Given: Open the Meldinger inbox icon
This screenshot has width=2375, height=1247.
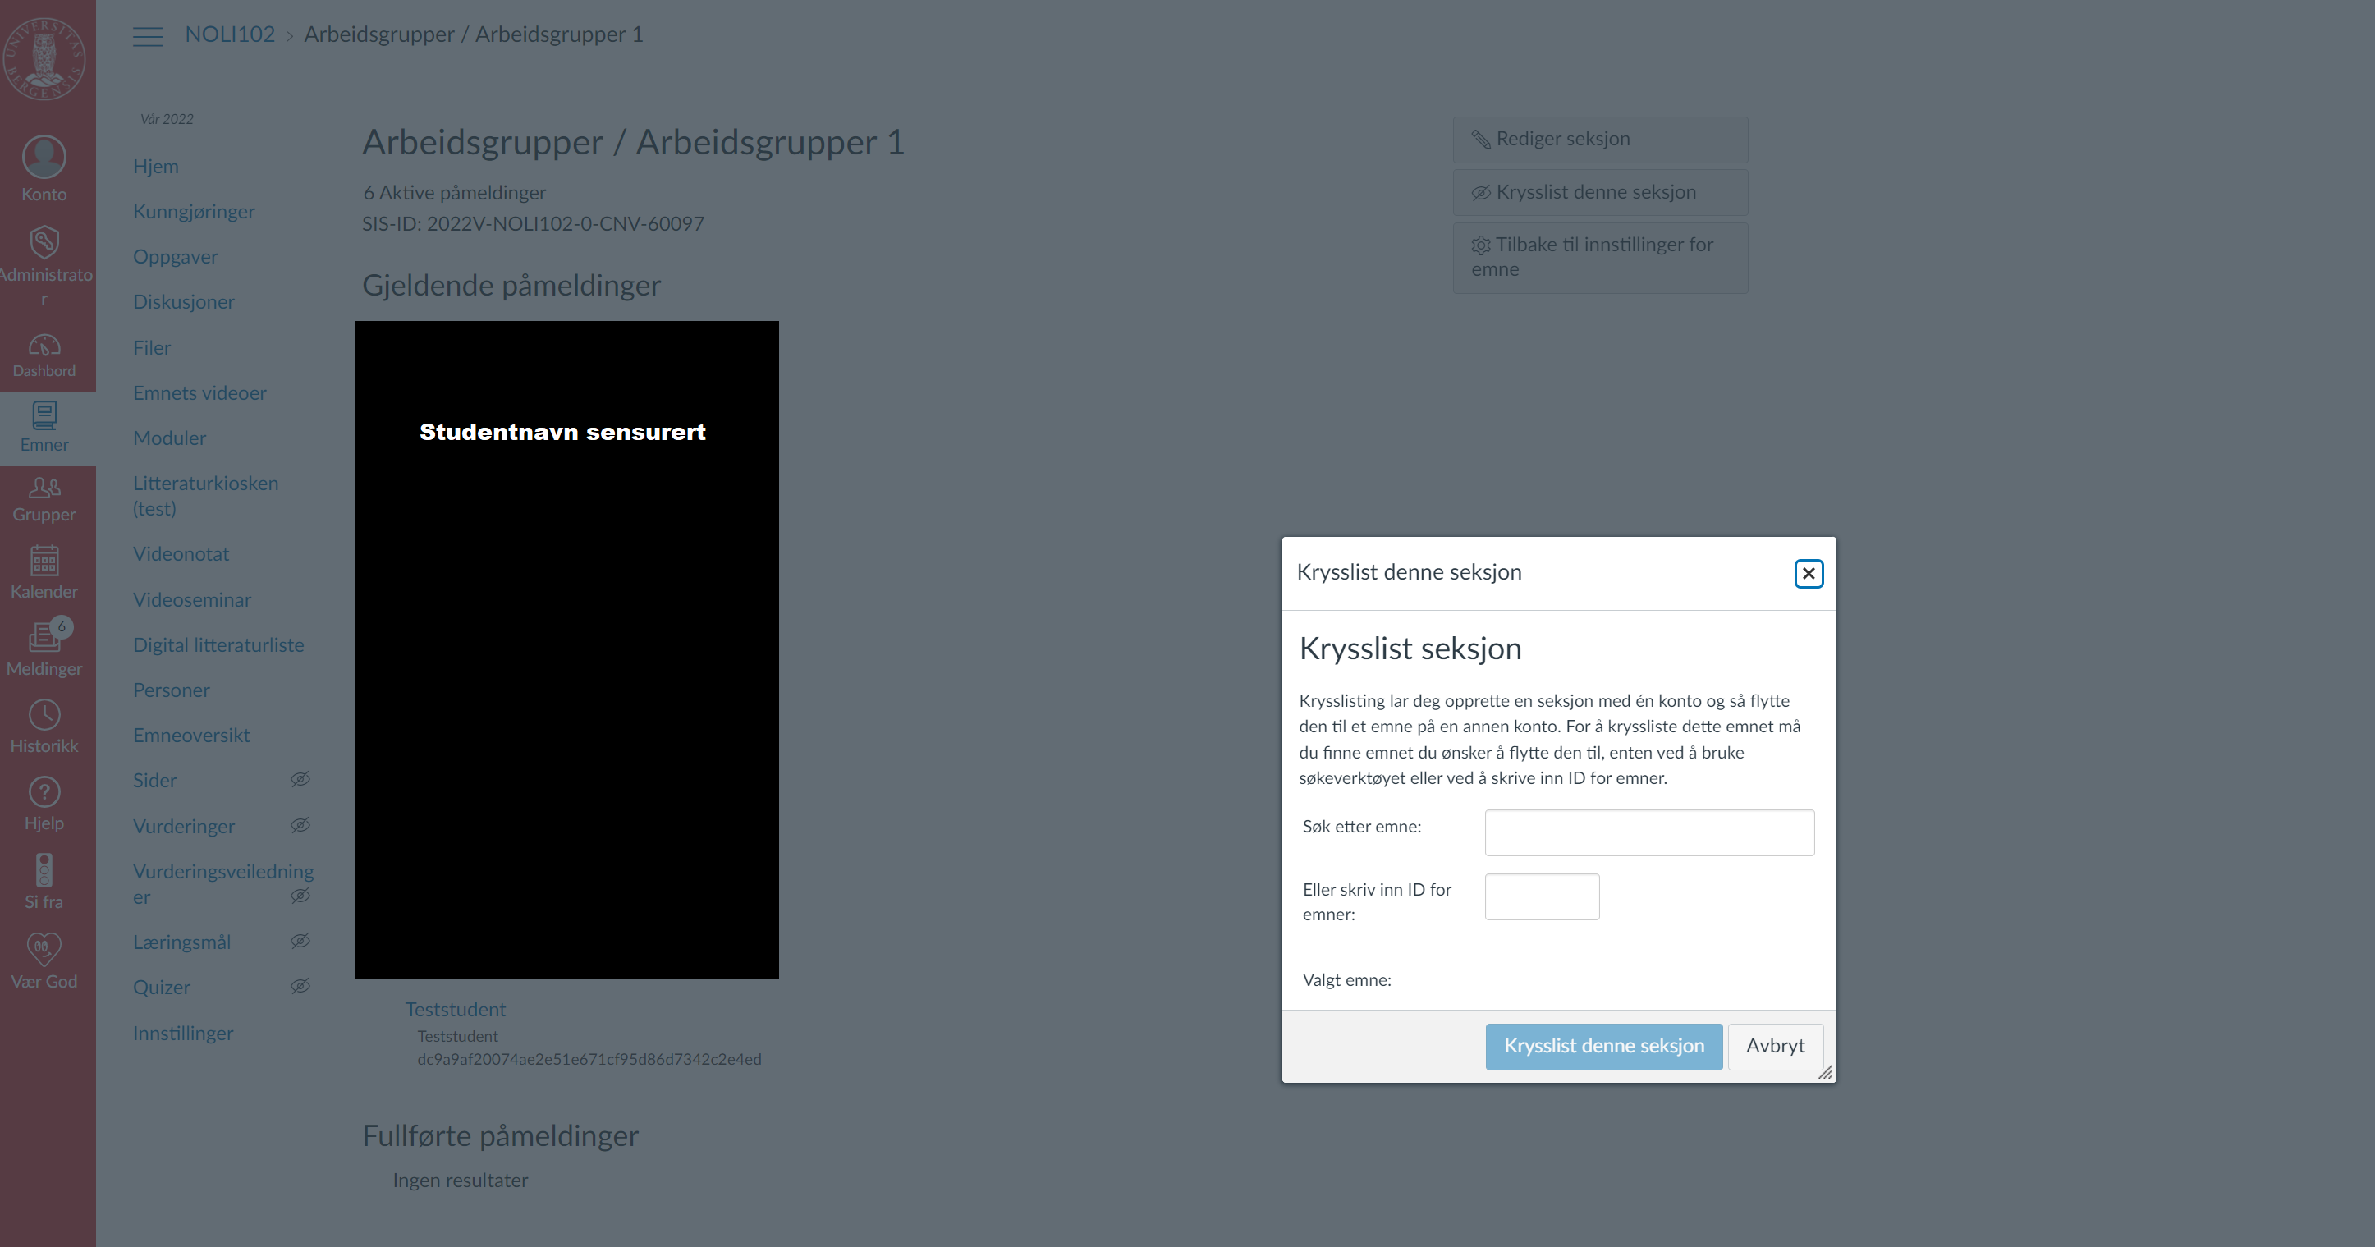Looking at the screenshot, I should click(44, 637).
